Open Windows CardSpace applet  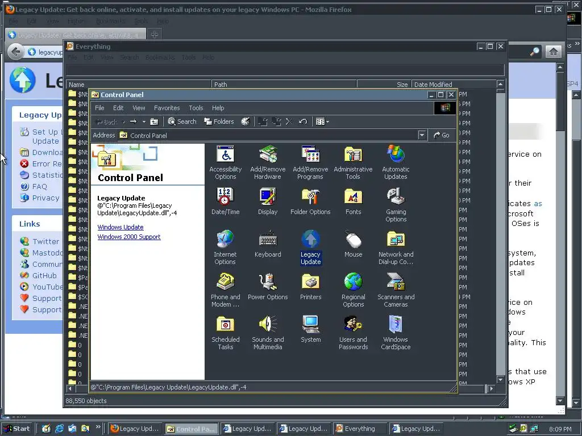click(x=396, y=333)
